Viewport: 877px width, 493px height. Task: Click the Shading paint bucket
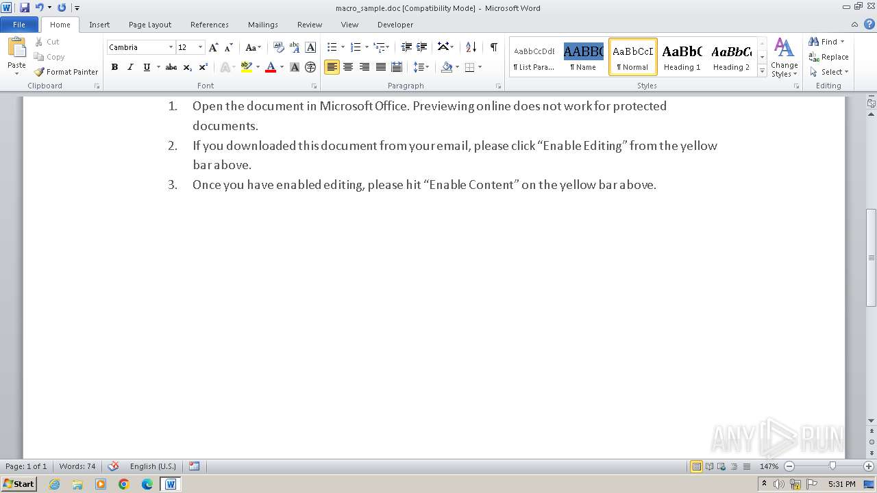pyautogui.click(x=447, y=67)
